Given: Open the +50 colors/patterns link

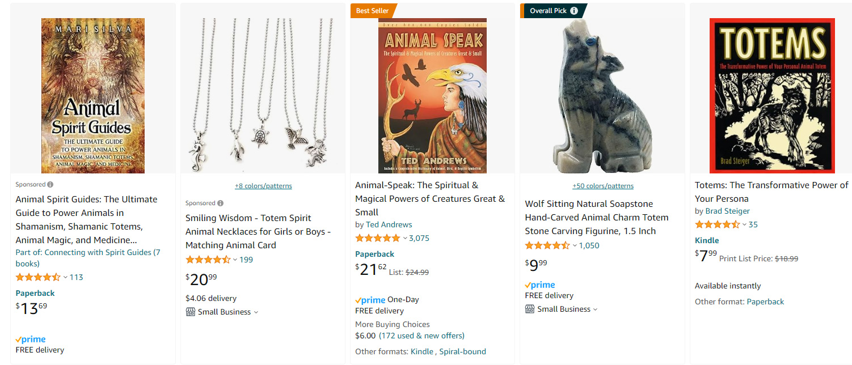Looking at the screenshot, I should (x=603, y=186).
